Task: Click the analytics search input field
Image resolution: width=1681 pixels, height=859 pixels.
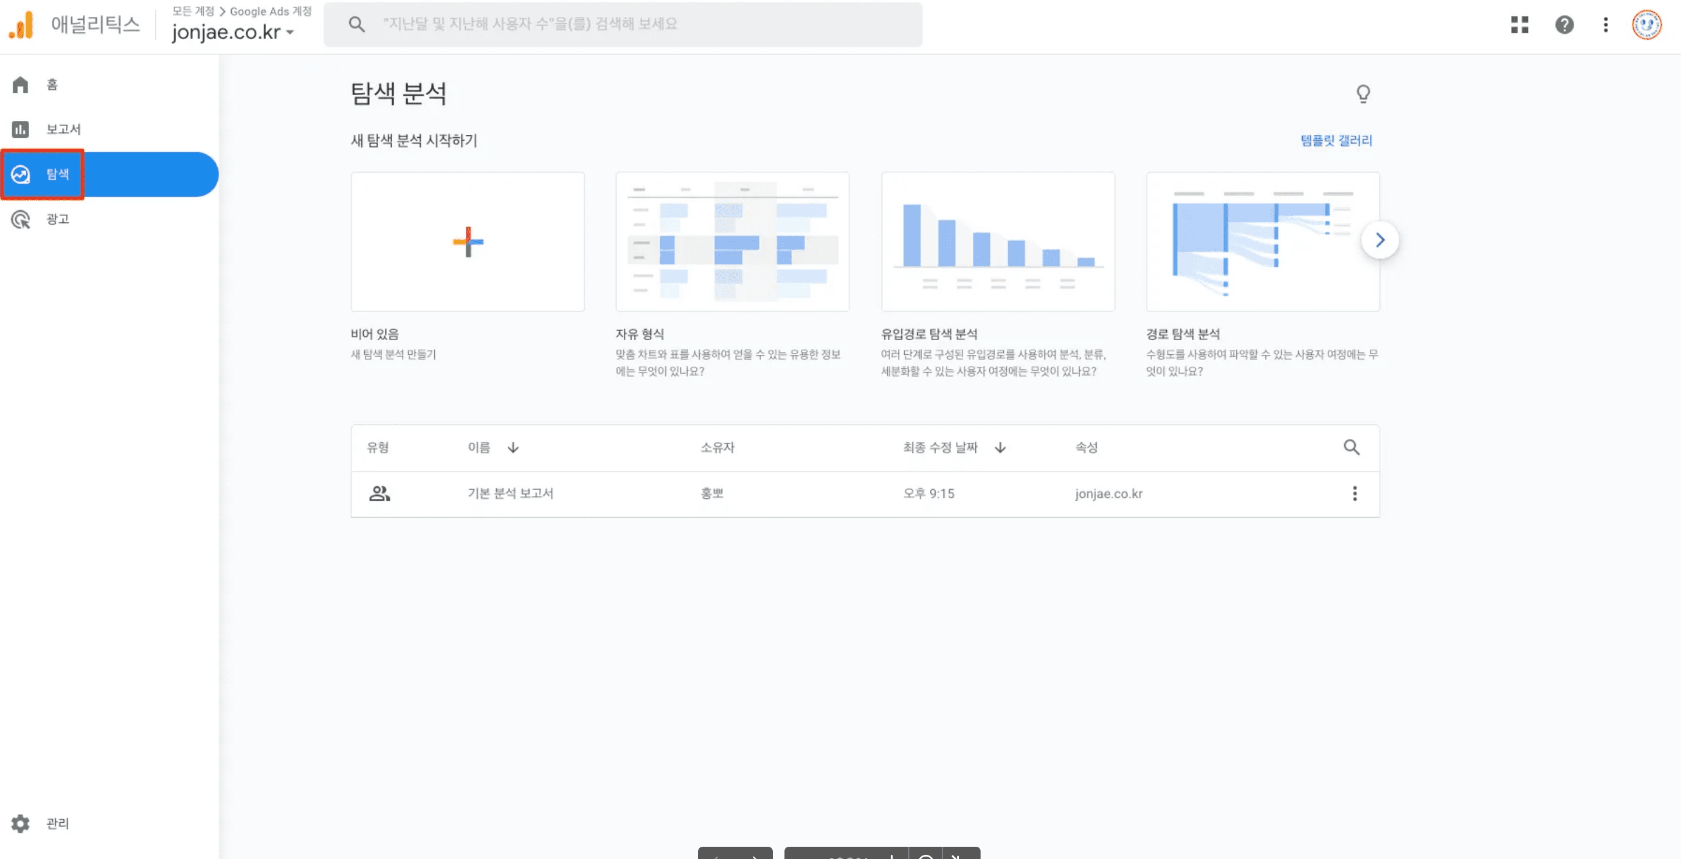Action: pos(623,25)
